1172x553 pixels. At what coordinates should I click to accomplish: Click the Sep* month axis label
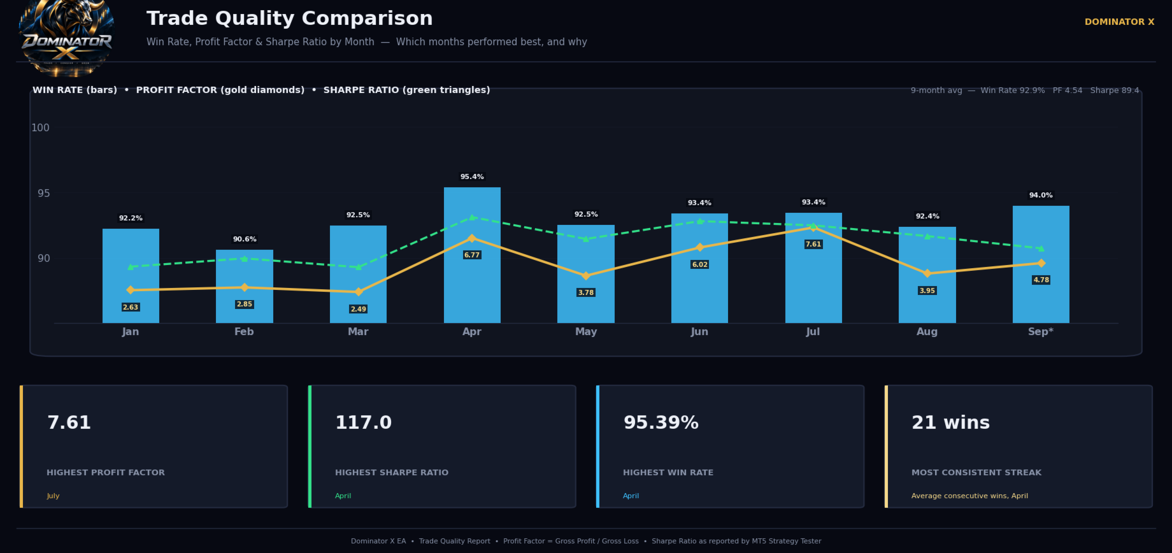pyautogui.click(x=1041, y=331)
